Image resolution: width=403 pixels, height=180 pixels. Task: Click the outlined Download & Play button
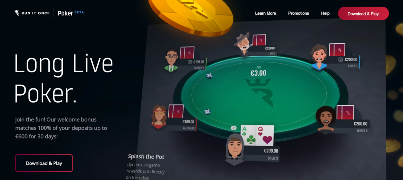pyautogui.click(x=44, y=163)
